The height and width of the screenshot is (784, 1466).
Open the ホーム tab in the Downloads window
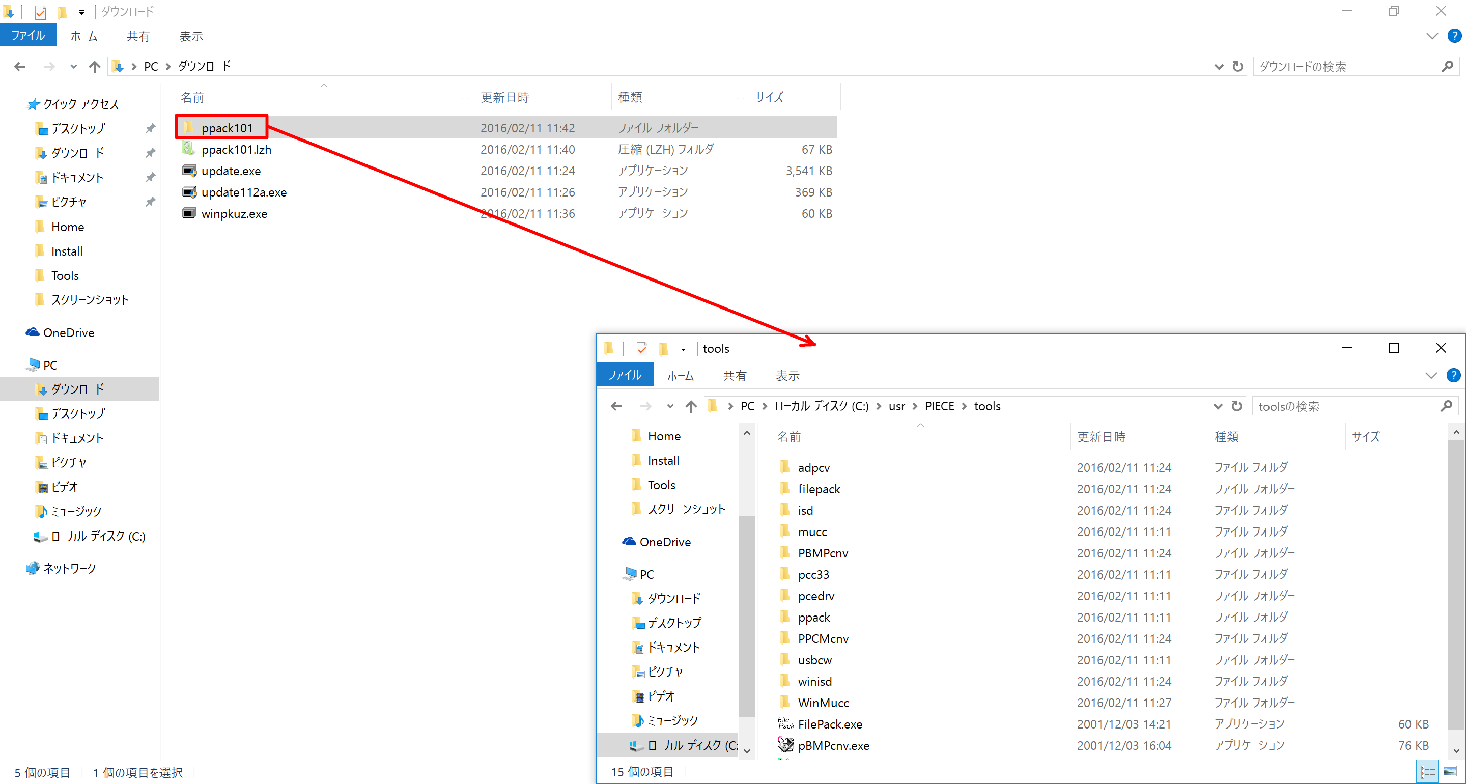[x=83, y=36]
